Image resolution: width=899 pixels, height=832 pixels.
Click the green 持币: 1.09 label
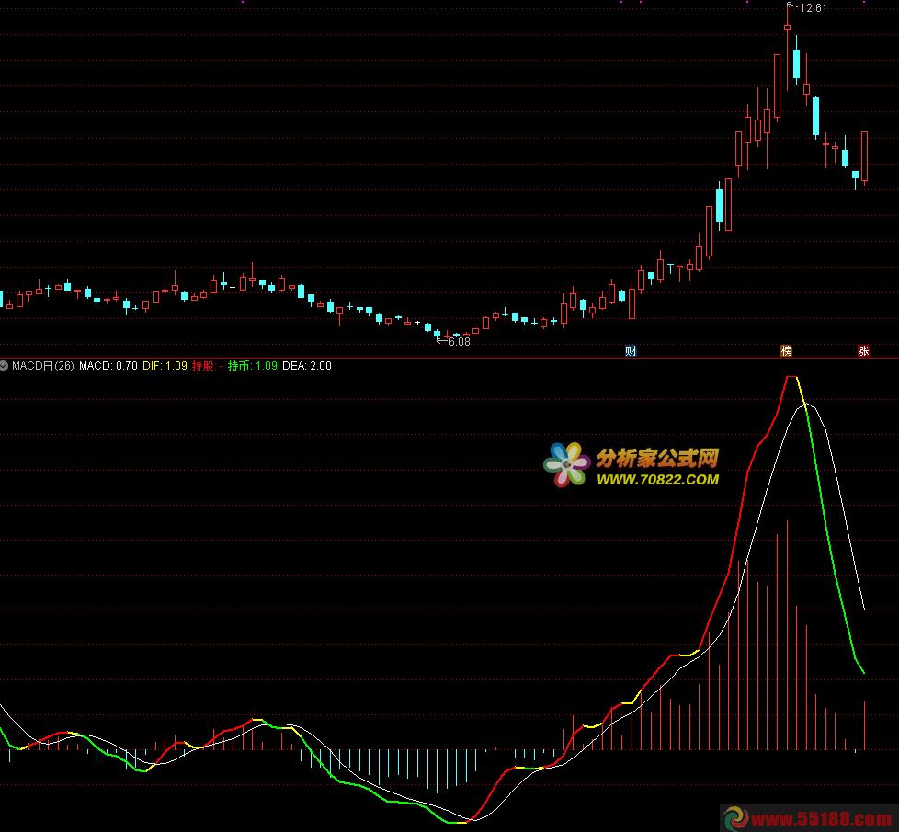[252, 366]
